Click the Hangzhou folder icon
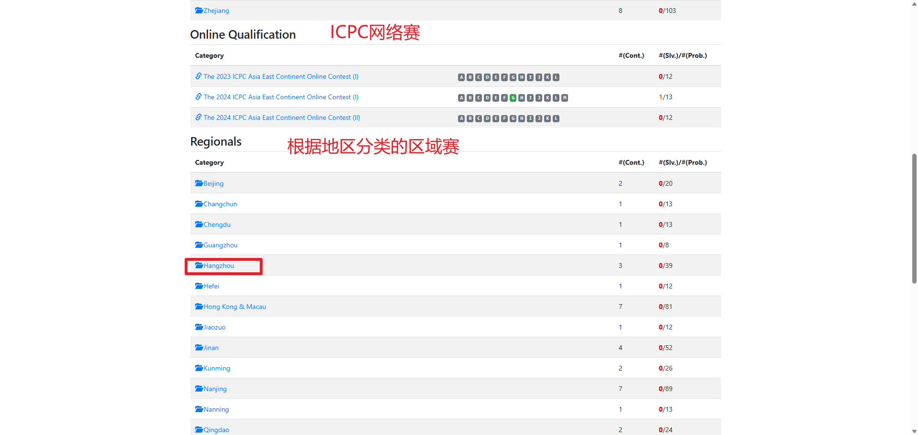The image size is (918, 435). [x=199, y=265]
